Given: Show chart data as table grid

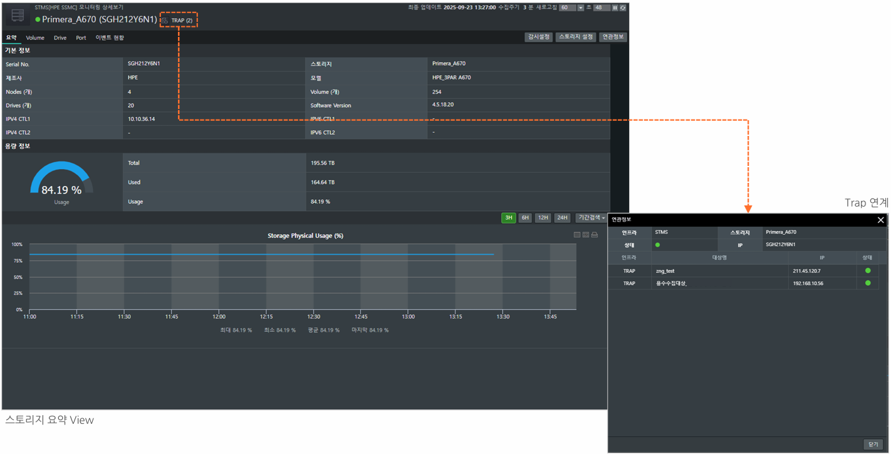Looking at the screenshot, I should pyautogui.click(x=577, y=235).
